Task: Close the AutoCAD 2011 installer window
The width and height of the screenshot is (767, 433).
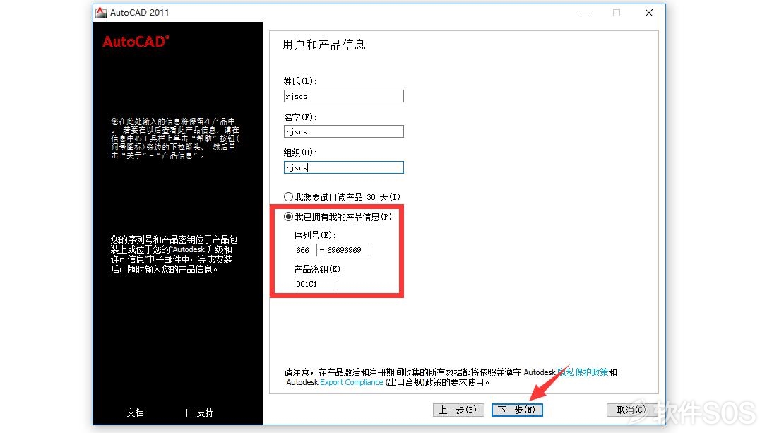Action: 649,13
